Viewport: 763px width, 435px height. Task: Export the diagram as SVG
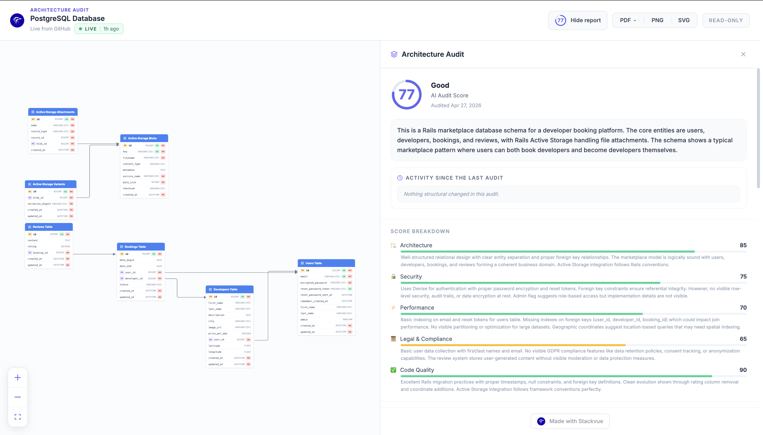[684, 20]
